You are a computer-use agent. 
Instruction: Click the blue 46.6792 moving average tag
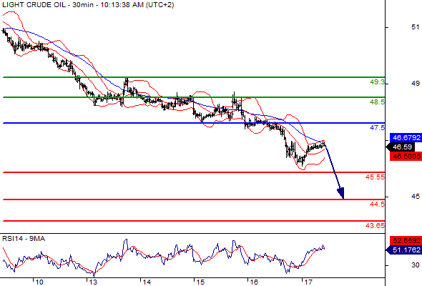pos(406,138)
